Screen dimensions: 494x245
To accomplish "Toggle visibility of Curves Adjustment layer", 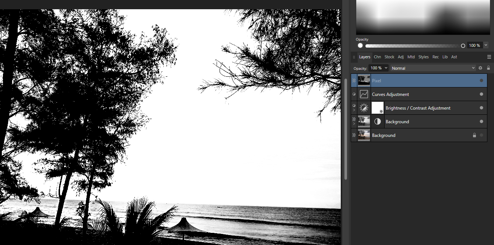I will 481,94.
